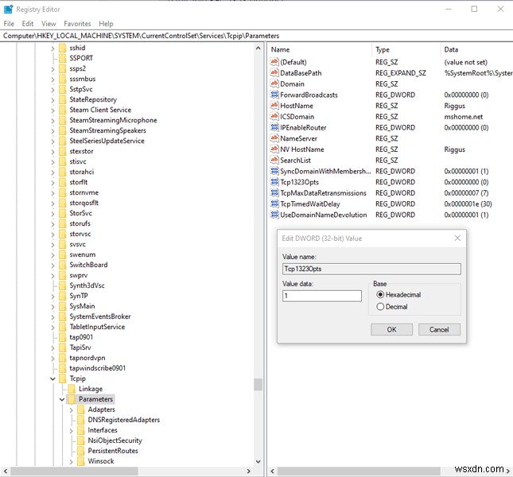Click the string icon beside HostName
This screenshot has height=477, width=513.
click(274, 106)
